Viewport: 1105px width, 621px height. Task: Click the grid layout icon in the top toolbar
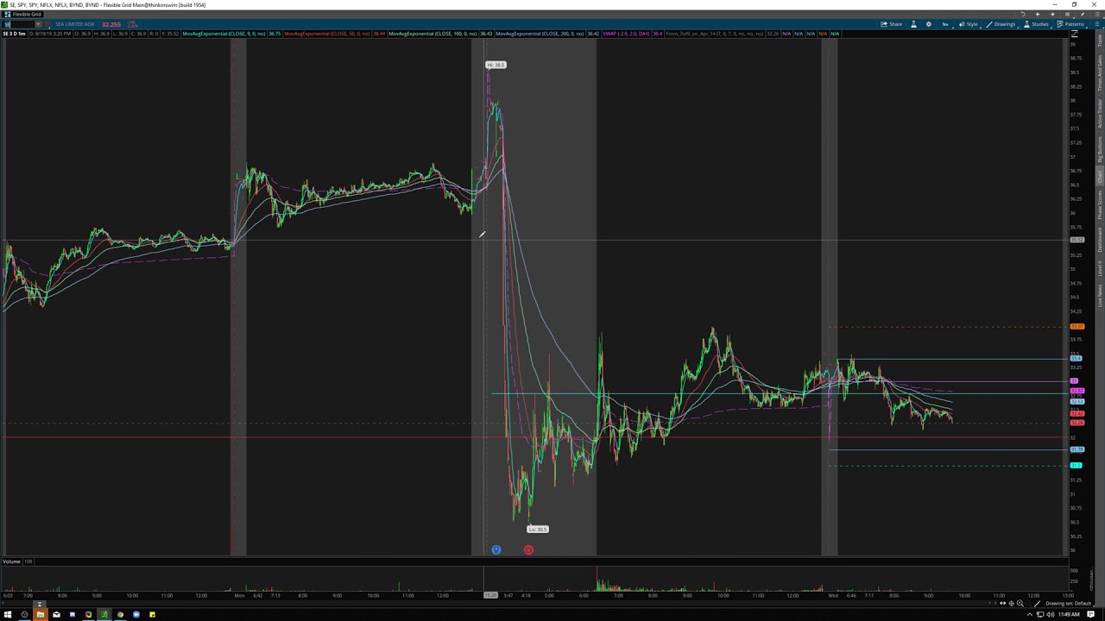1067,15
